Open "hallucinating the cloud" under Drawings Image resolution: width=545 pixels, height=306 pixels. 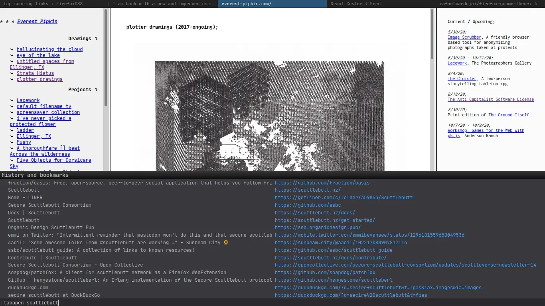(49, 49)
